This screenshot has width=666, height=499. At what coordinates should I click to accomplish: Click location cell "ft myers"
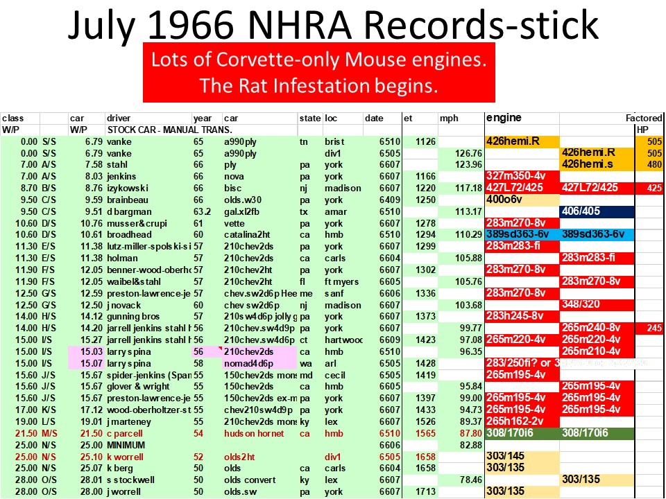[341, 282]
